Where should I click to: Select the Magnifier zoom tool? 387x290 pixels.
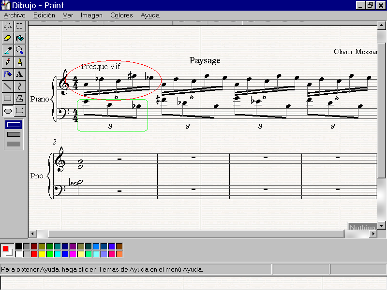[19, 50]
